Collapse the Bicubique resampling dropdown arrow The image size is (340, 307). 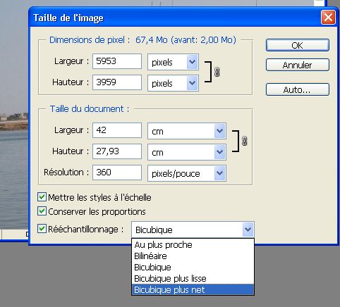click(x=248, y=230)
